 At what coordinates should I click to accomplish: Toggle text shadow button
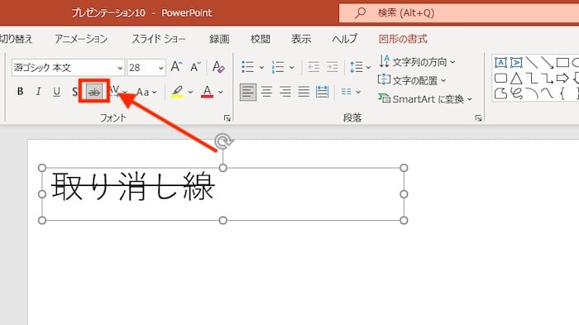[74, 92]
